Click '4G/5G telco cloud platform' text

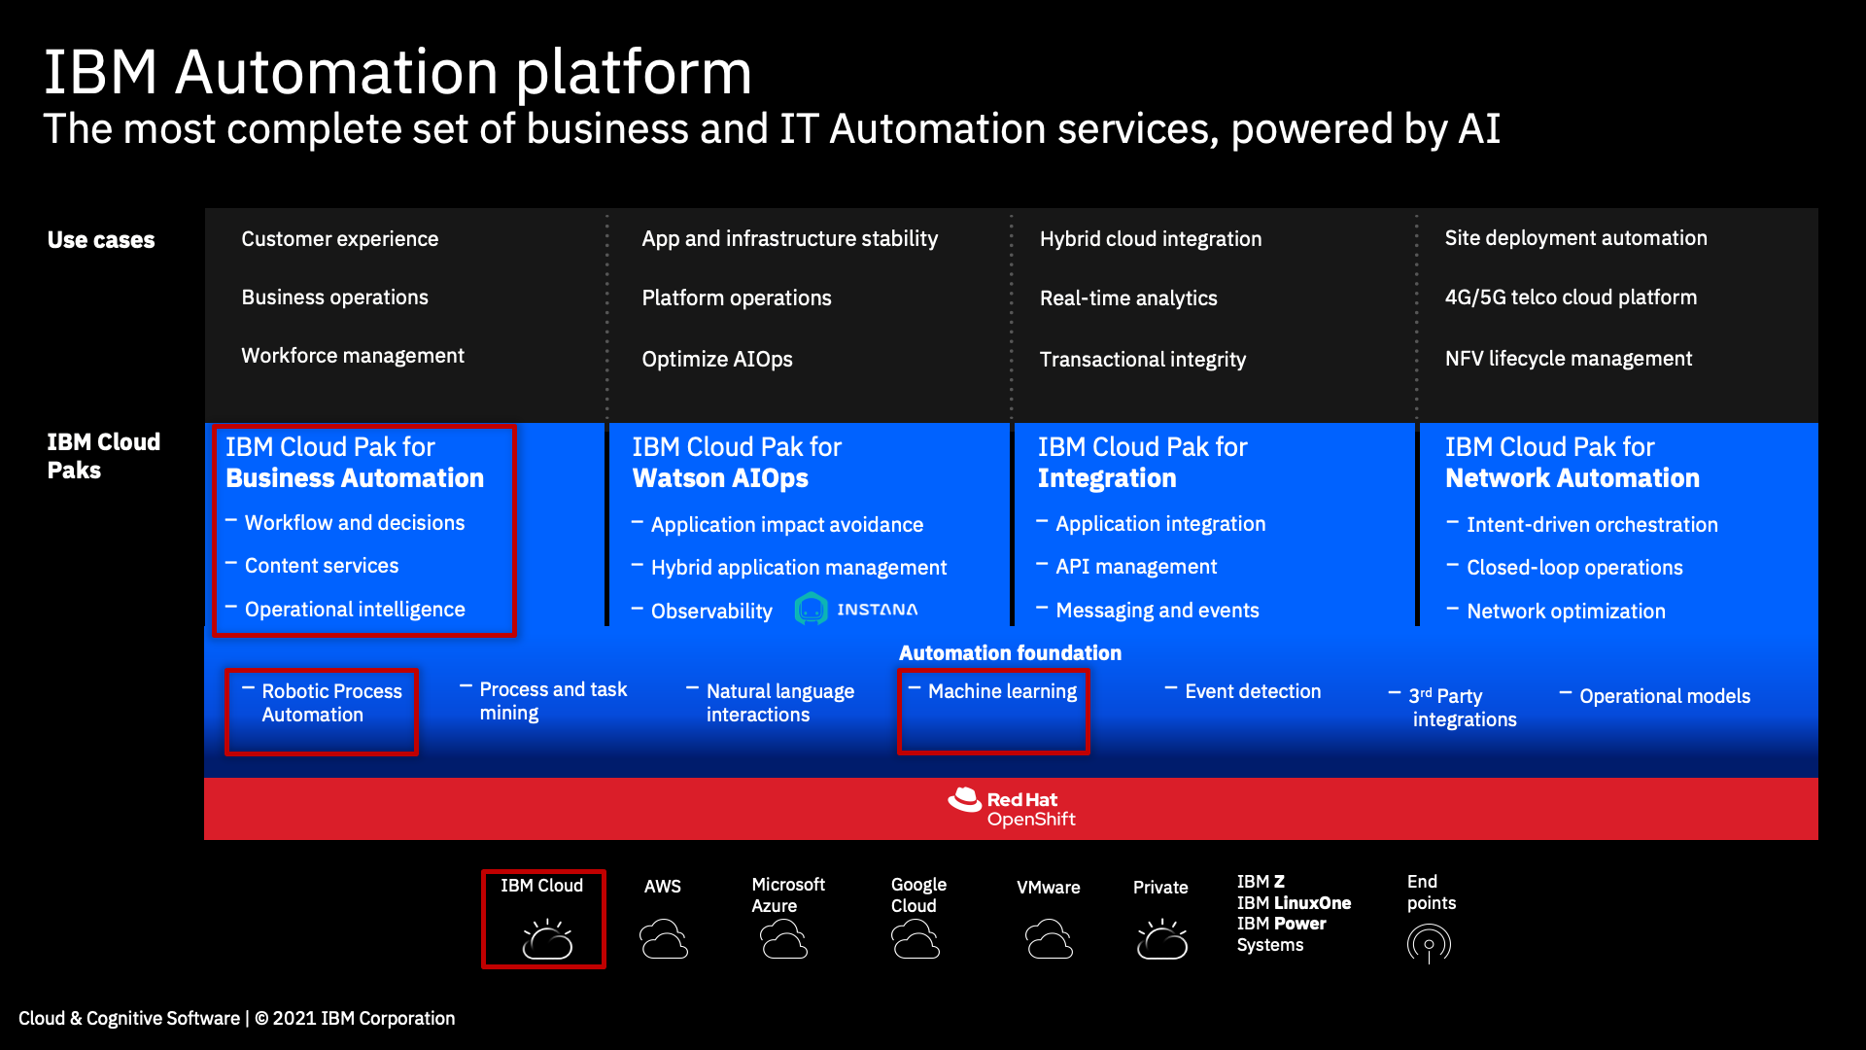[x=1571, y=297]
